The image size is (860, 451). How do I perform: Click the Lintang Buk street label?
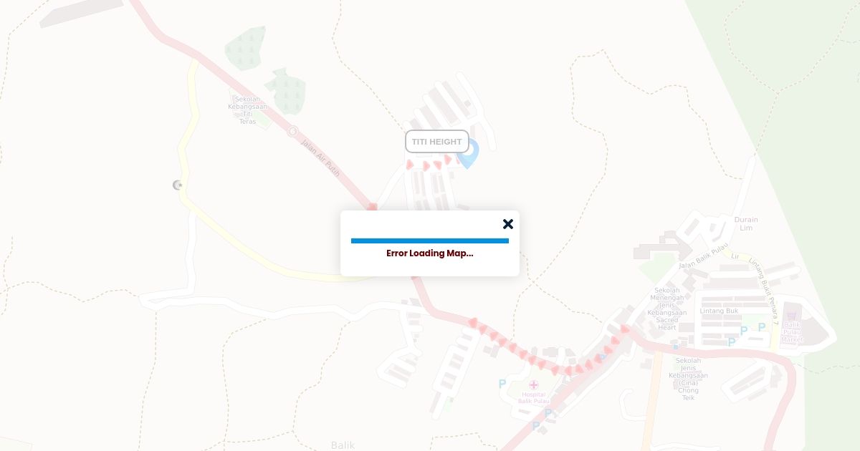(x=719, y=311)
